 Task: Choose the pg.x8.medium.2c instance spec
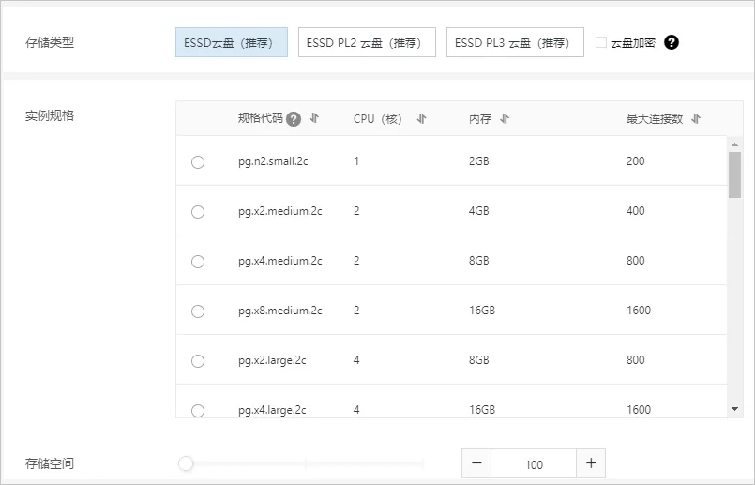198,311
